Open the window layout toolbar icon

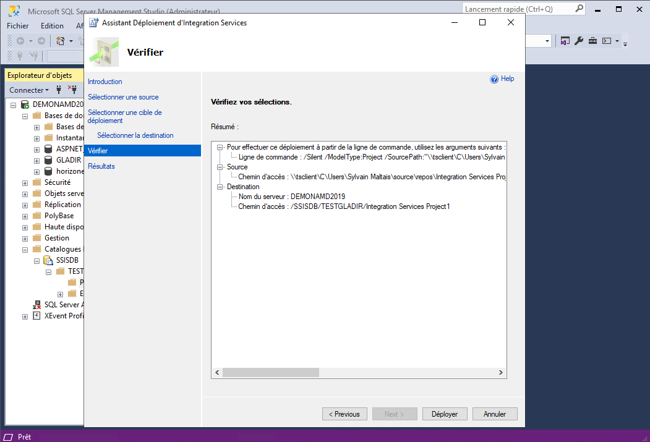tap(607, 41)
